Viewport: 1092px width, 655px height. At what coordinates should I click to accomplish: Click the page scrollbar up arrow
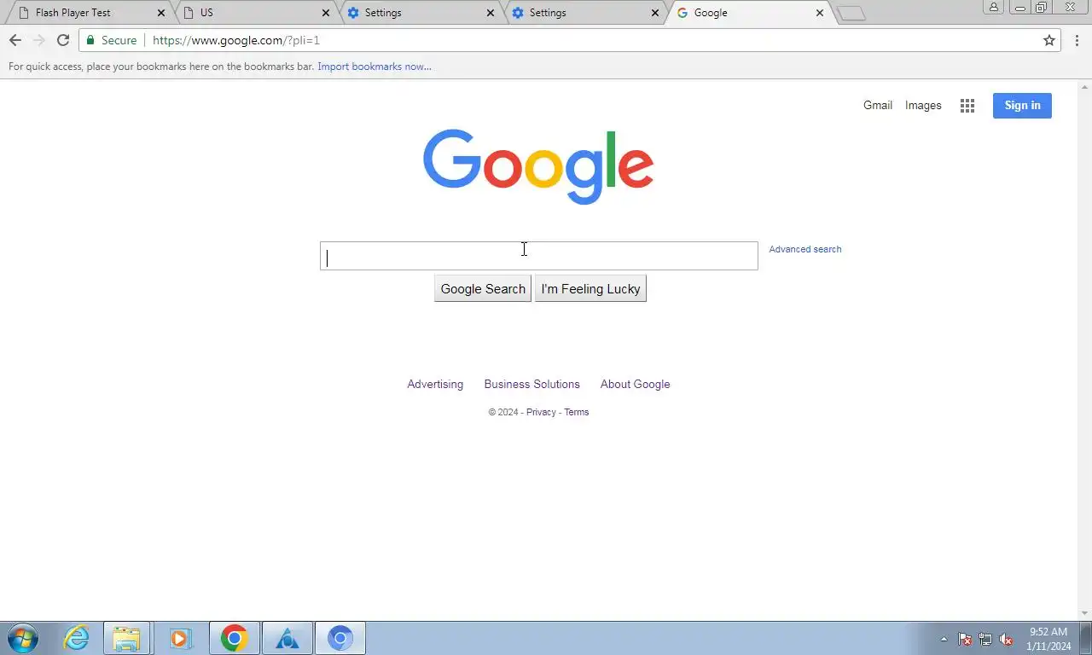[x=1085, y=87]
